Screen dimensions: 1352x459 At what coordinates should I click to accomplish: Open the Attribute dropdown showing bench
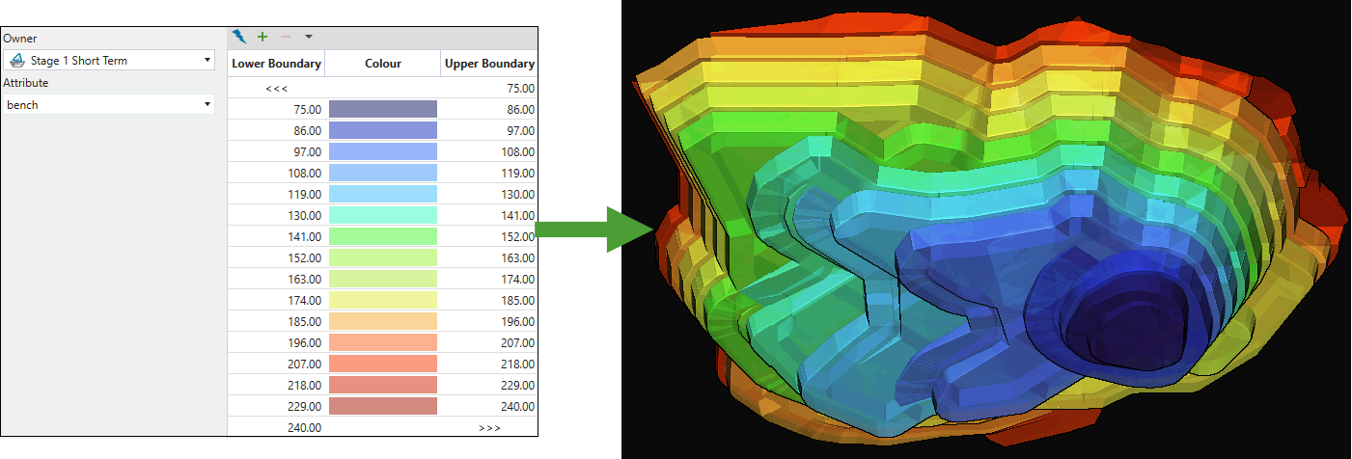coord(108,104)
